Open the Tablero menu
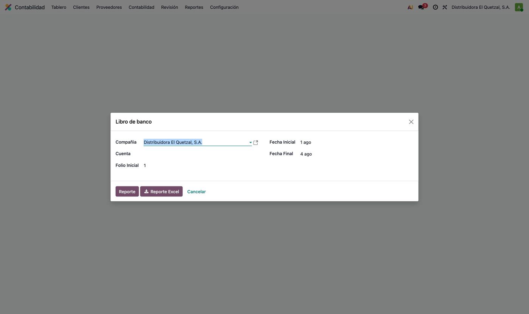The image size is (529, 314). 59,7
